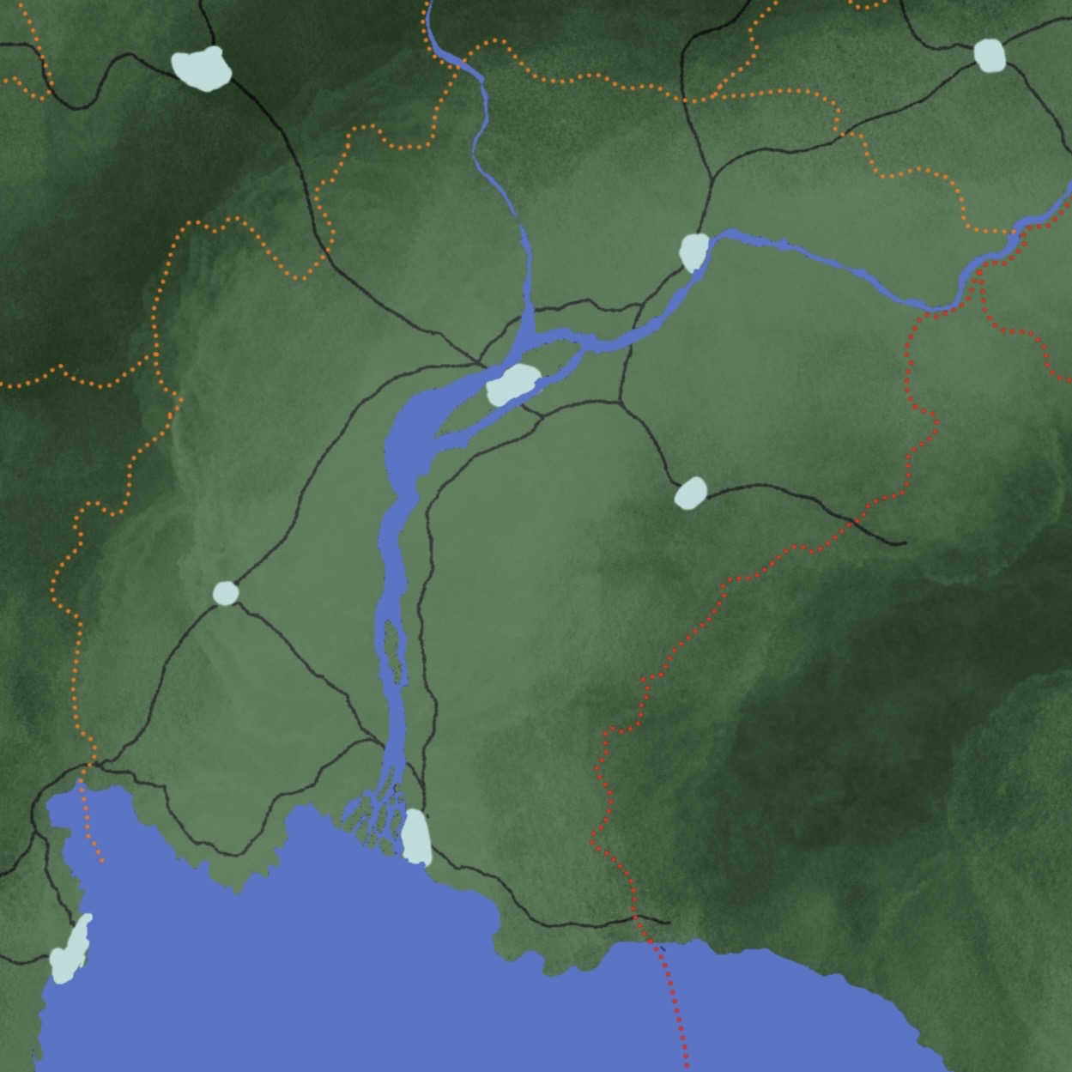This screenshot has height=1072, width=1072.
Task: Select the city on the road toward the red border
Action: [x=691, y=494]
